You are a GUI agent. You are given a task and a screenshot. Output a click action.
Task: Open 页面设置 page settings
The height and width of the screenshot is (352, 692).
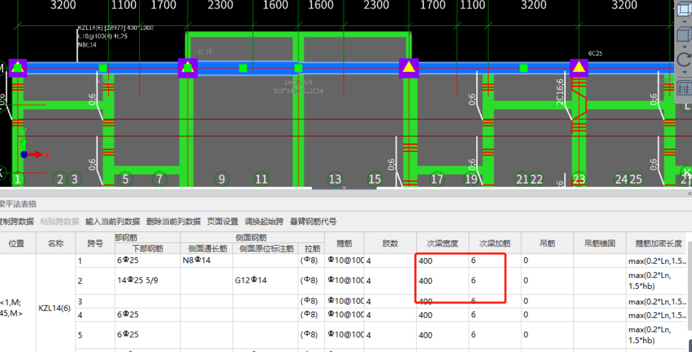pos(223,221)
